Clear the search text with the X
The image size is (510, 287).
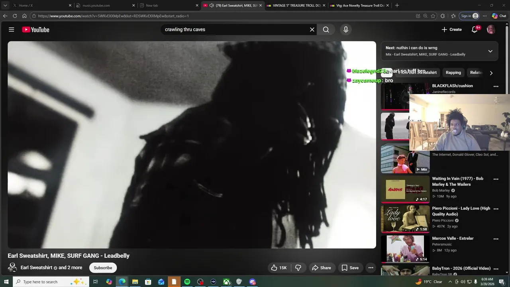[312, 29]
